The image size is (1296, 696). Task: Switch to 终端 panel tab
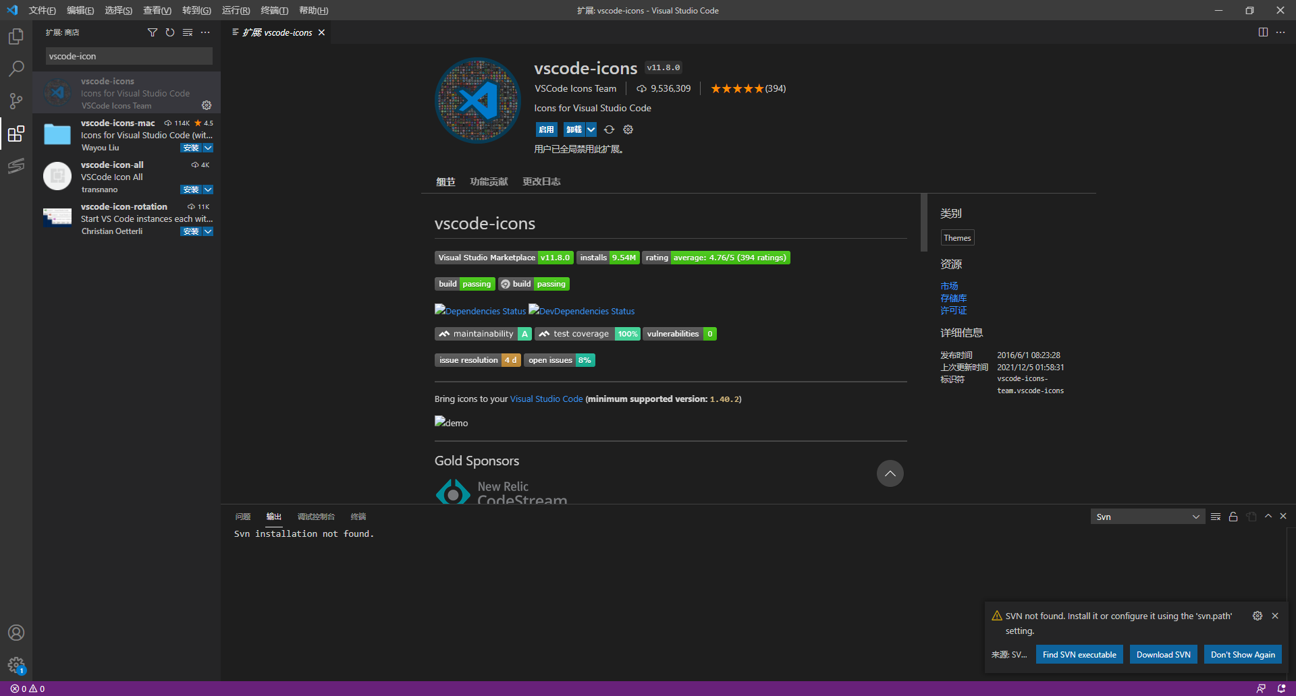pos(358,517)
